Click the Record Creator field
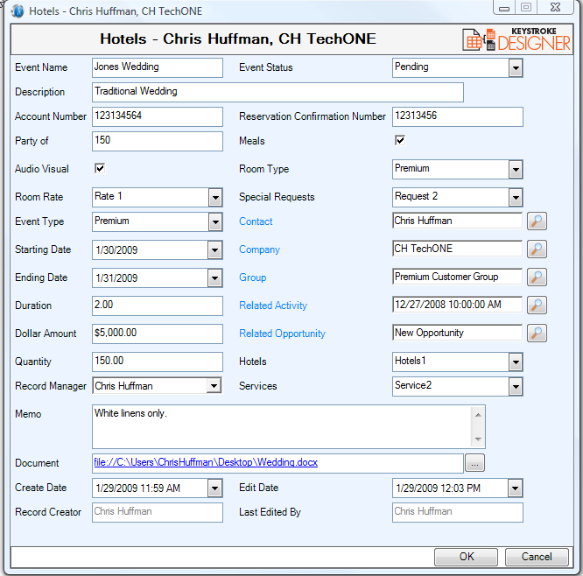Viewport: 583px width, 576px height. tap(158, 512)
